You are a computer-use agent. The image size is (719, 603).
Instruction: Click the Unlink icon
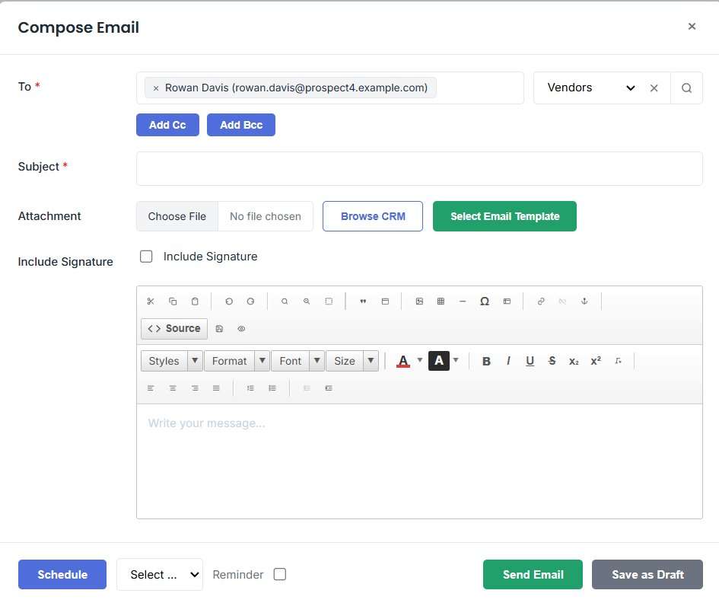coord(562,301)
